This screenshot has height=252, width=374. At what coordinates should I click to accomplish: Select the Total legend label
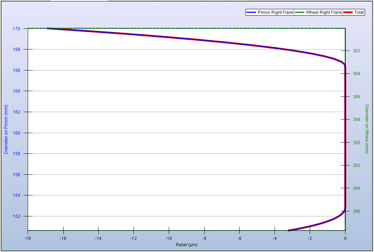click(359, 12)
